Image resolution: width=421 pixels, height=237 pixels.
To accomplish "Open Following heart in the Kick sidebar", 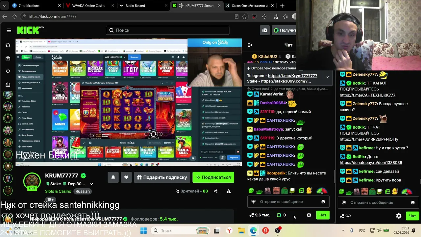I will [8, 71].
